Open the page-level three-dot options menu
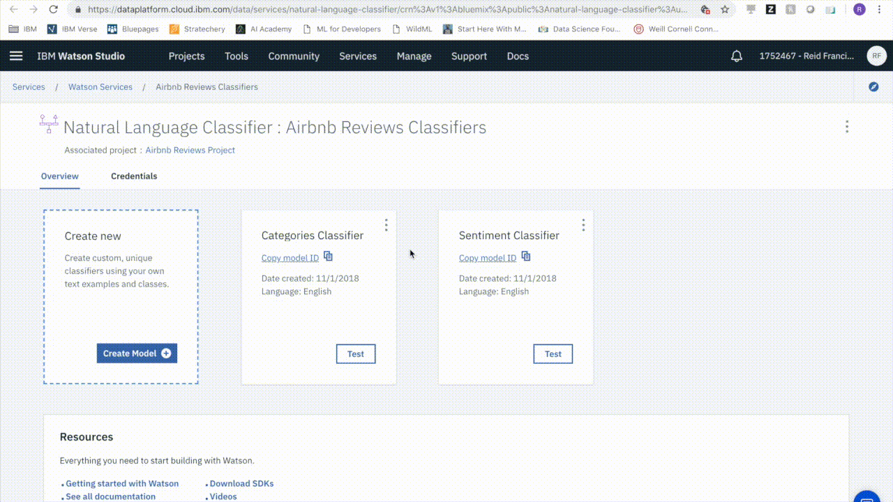The height and width of the screenshot is (502, 893). (847, 126)
